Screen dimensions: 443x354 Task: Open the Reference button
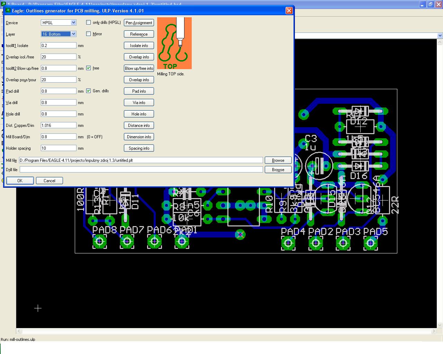coord(139,34)
